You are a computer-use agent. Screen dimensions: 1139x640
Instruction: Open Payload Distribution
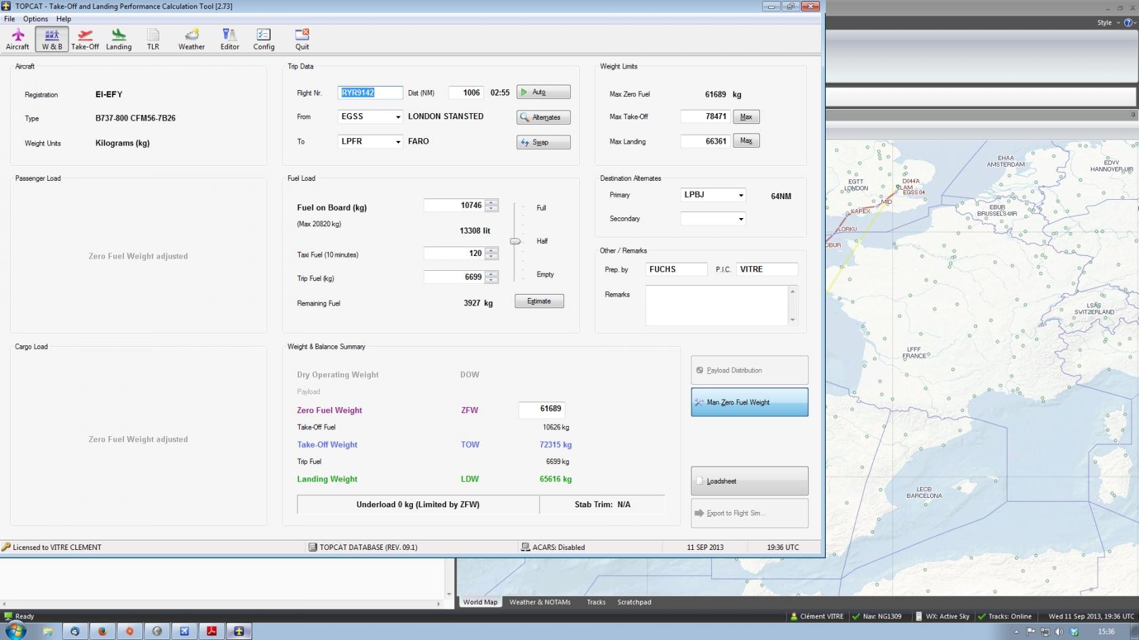point(749,370)
